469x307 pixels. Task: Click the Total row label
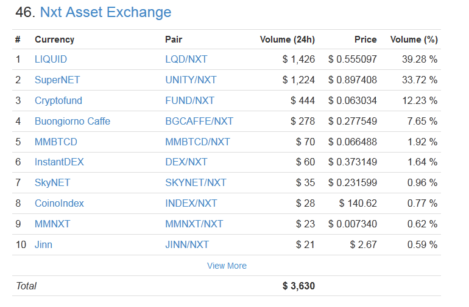pyautogui.click(x=26, y=286)
